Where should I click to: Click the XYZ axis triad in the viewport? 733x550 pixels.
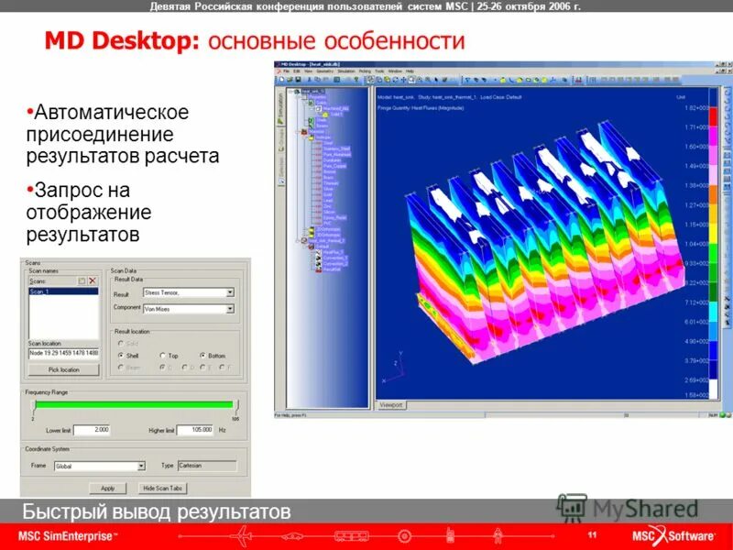point(395,368)
